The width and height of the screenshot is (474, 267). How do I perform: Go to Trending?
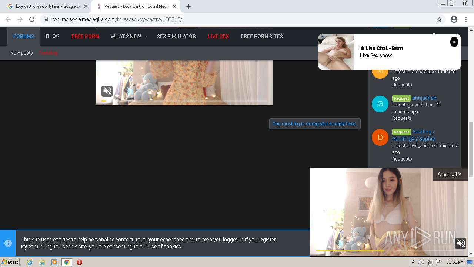(49, 53)
